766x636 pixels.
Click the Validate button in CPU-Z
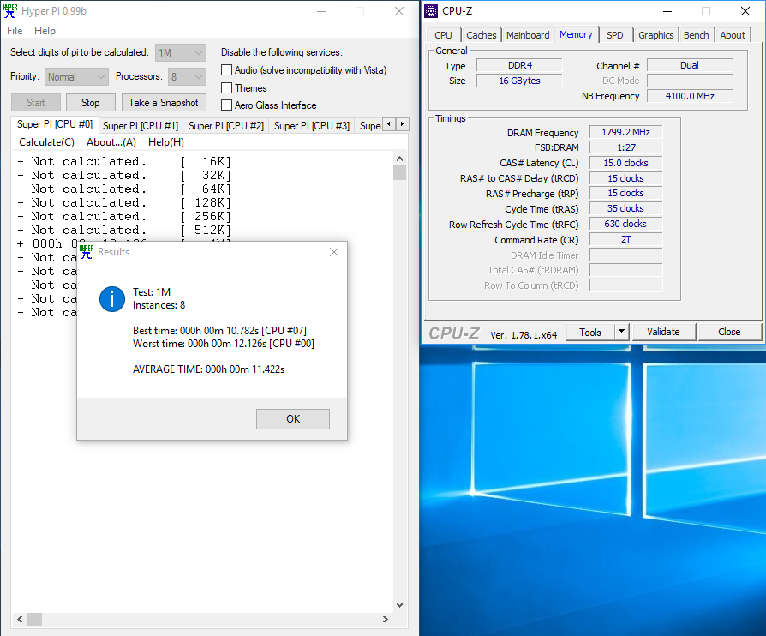pyautogui.click(x=663, y=332)
